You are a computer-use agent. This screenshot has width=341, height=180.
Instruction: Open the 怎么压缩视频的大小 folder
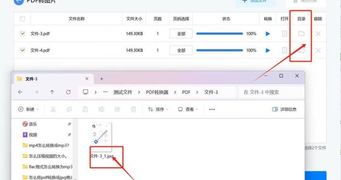point(45,156)
